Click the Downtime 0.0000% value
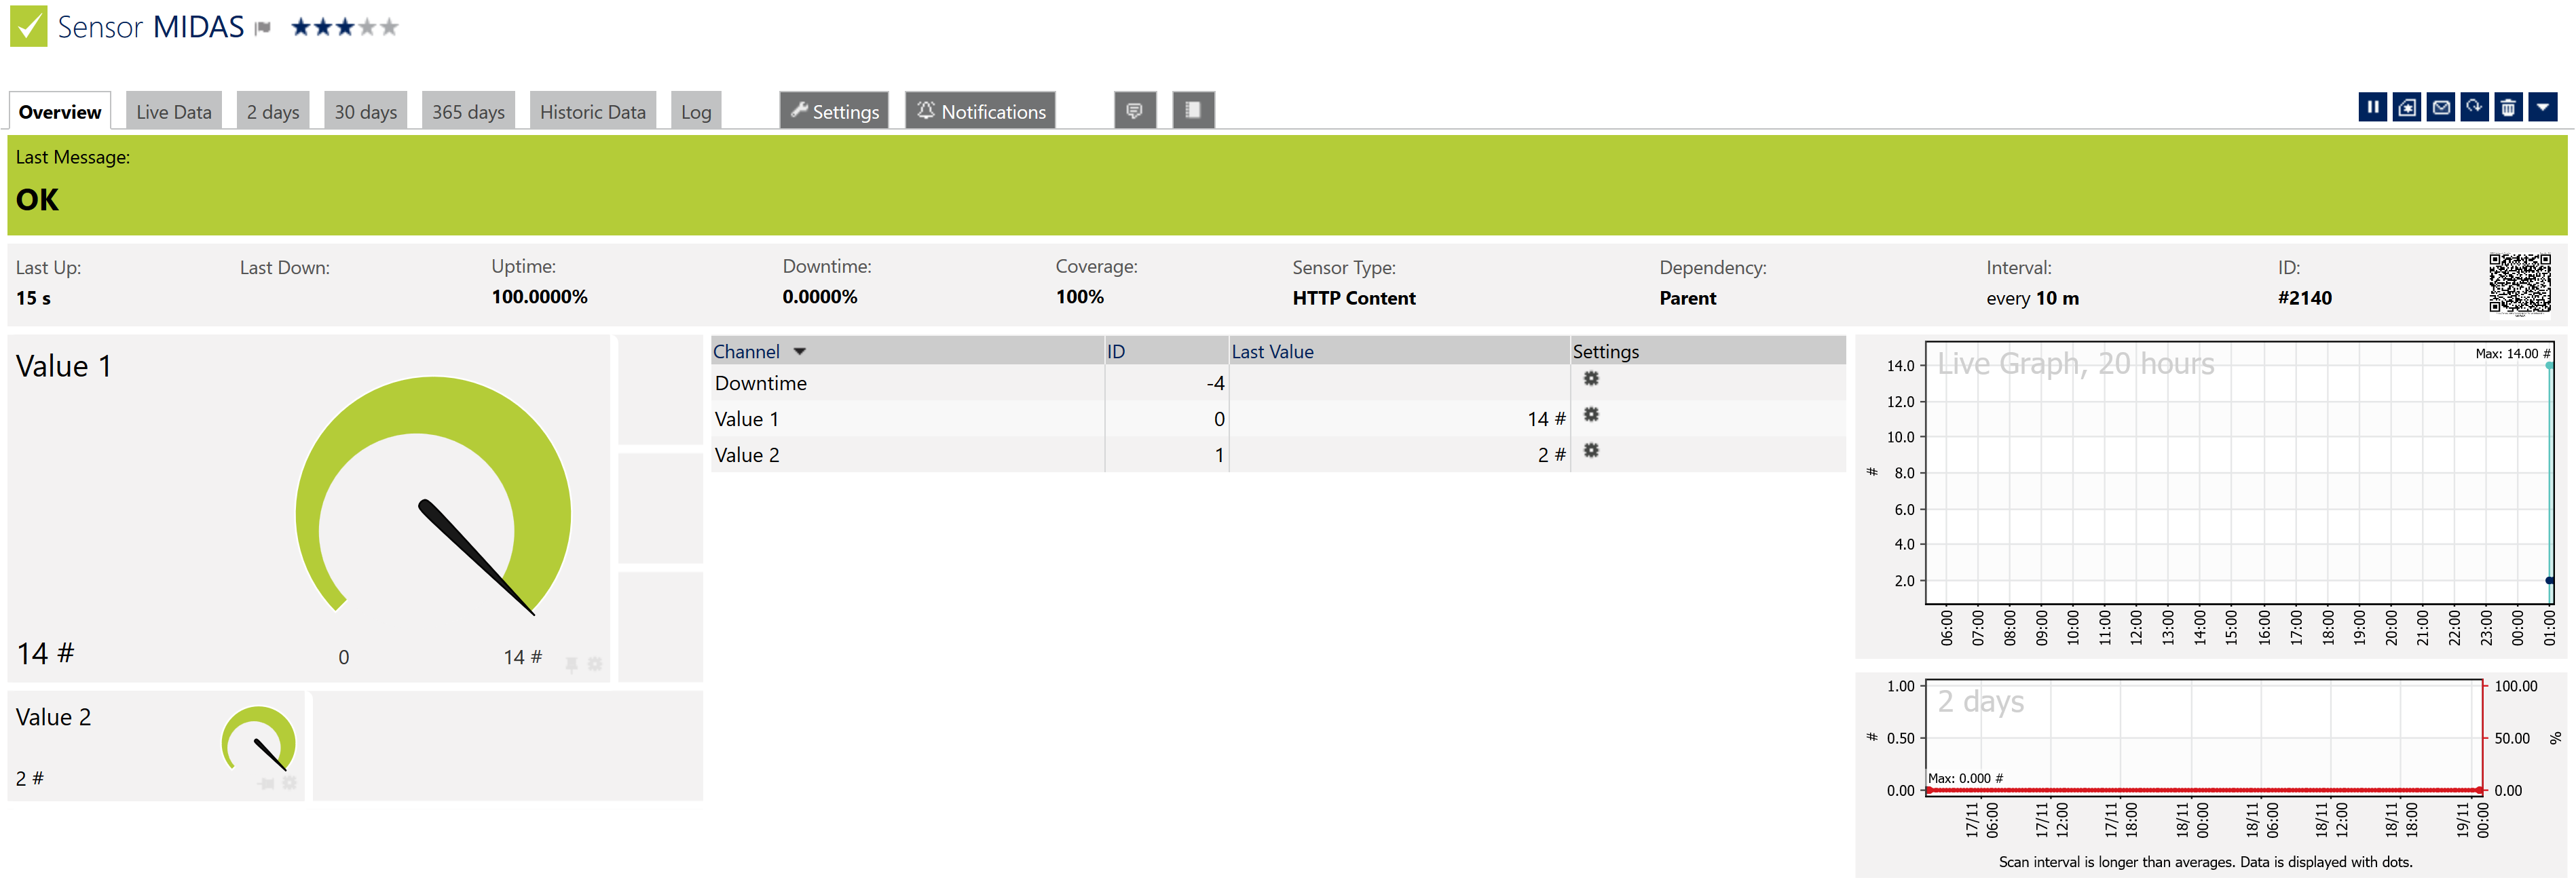The image size is (2576, 880). click(x=819, y=297)
